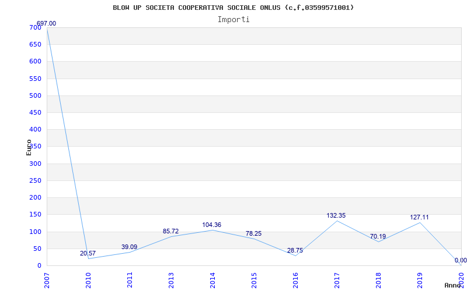Viewport: 467px width, 291px height.
Task: Click the 0.00 label at 2020
Action: [x=460, y=260]
